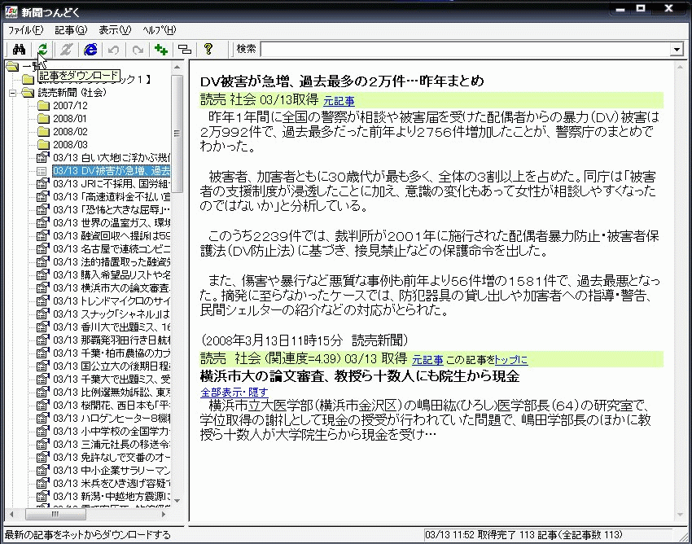
Task: Select article 03/13 千葉・柏市農協のカブ
Action: pyautogui.click(x=112, y=353)
